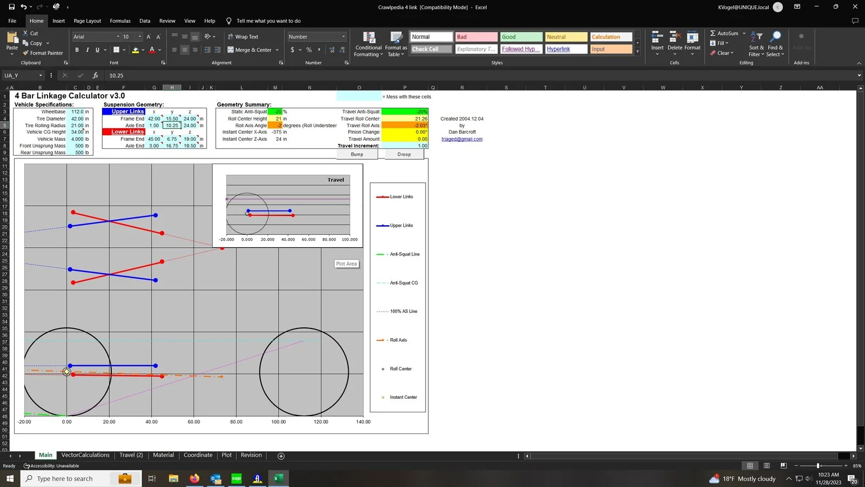Apply percent style format
The height and width of the screenshot is (487, 865).
click(309, 50)
